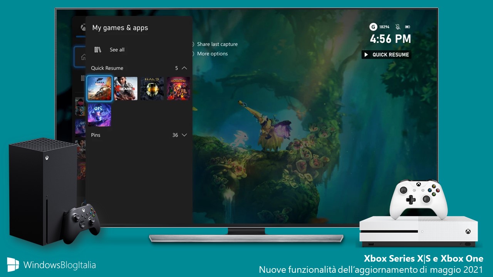
Task: Open the See all library icon
Action: click(98, 50)
